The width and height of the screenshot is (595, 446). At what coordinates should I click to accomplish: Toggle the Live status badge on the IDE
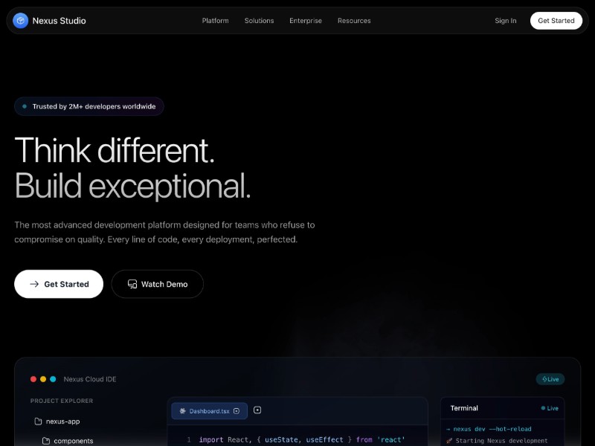click(550, 379)
